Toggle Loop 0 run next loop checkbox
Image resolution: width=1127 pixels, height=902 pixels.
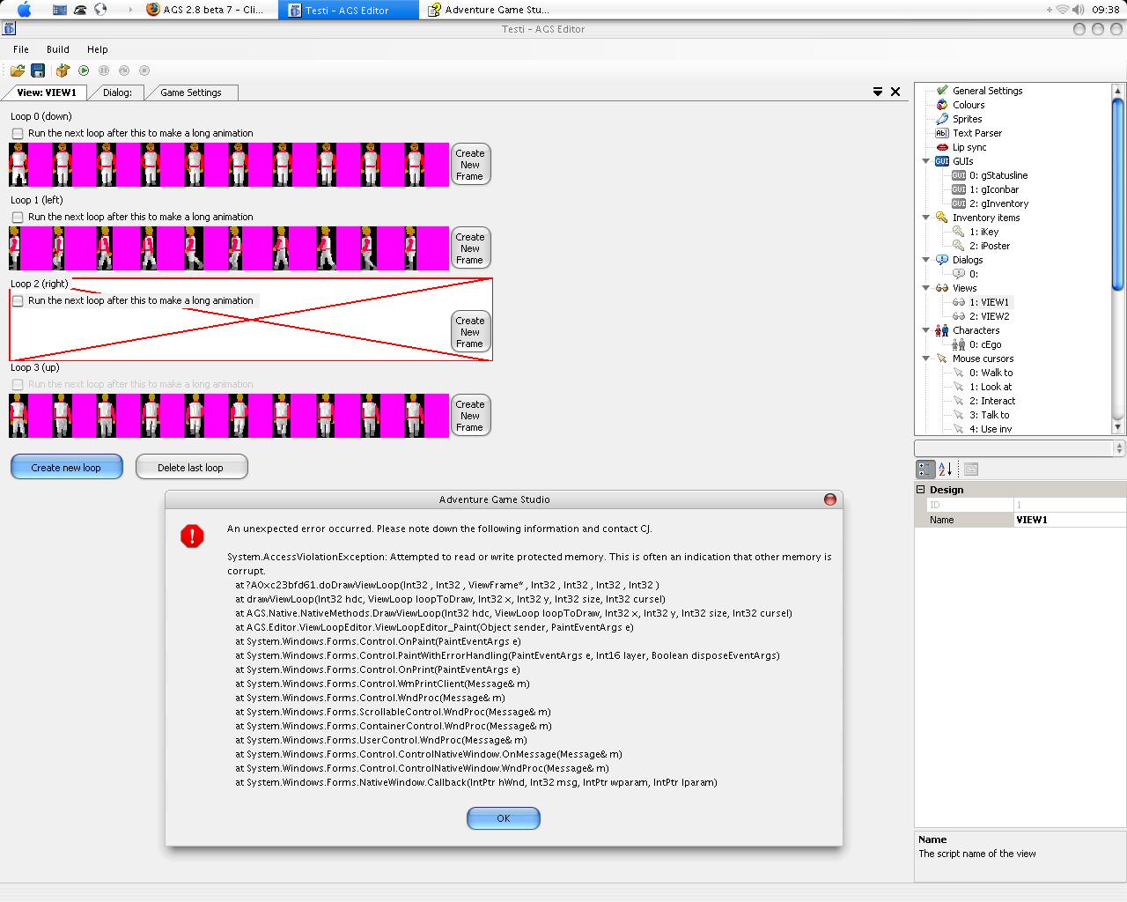tap(18, 134)
